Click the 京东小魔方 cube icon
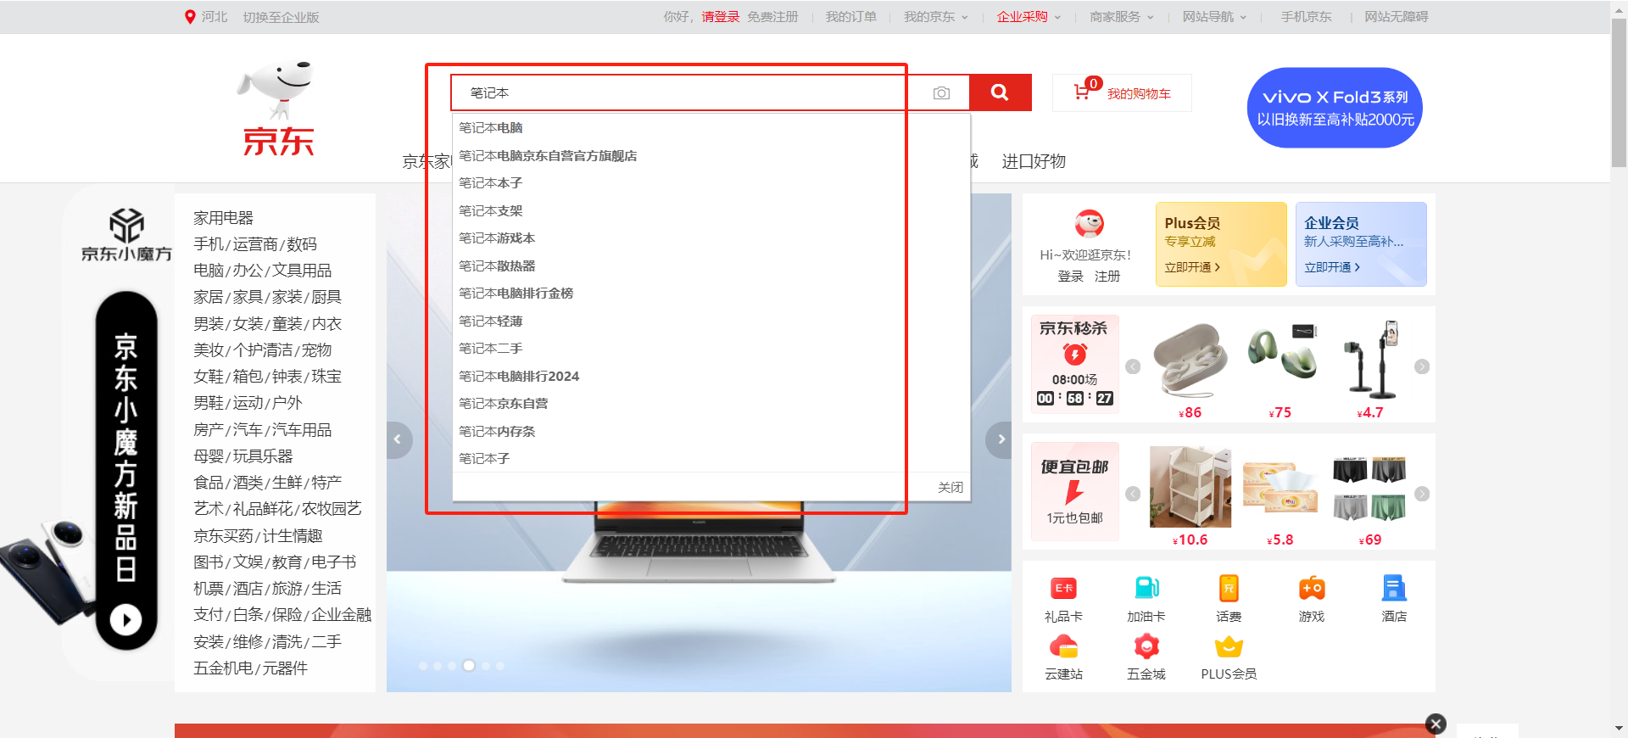This screenshot has width=1628, height=738. click(126, 226)
